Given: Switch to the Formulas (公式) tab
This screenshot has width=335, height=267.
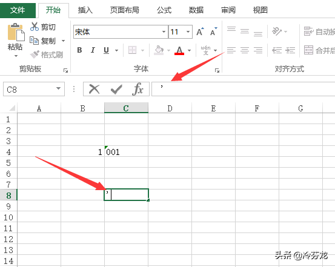Looking at the screenshot, I should point(164,10).
